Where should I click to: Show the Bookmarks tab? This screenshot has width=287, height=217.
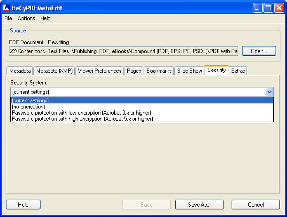tap(159, 71)
